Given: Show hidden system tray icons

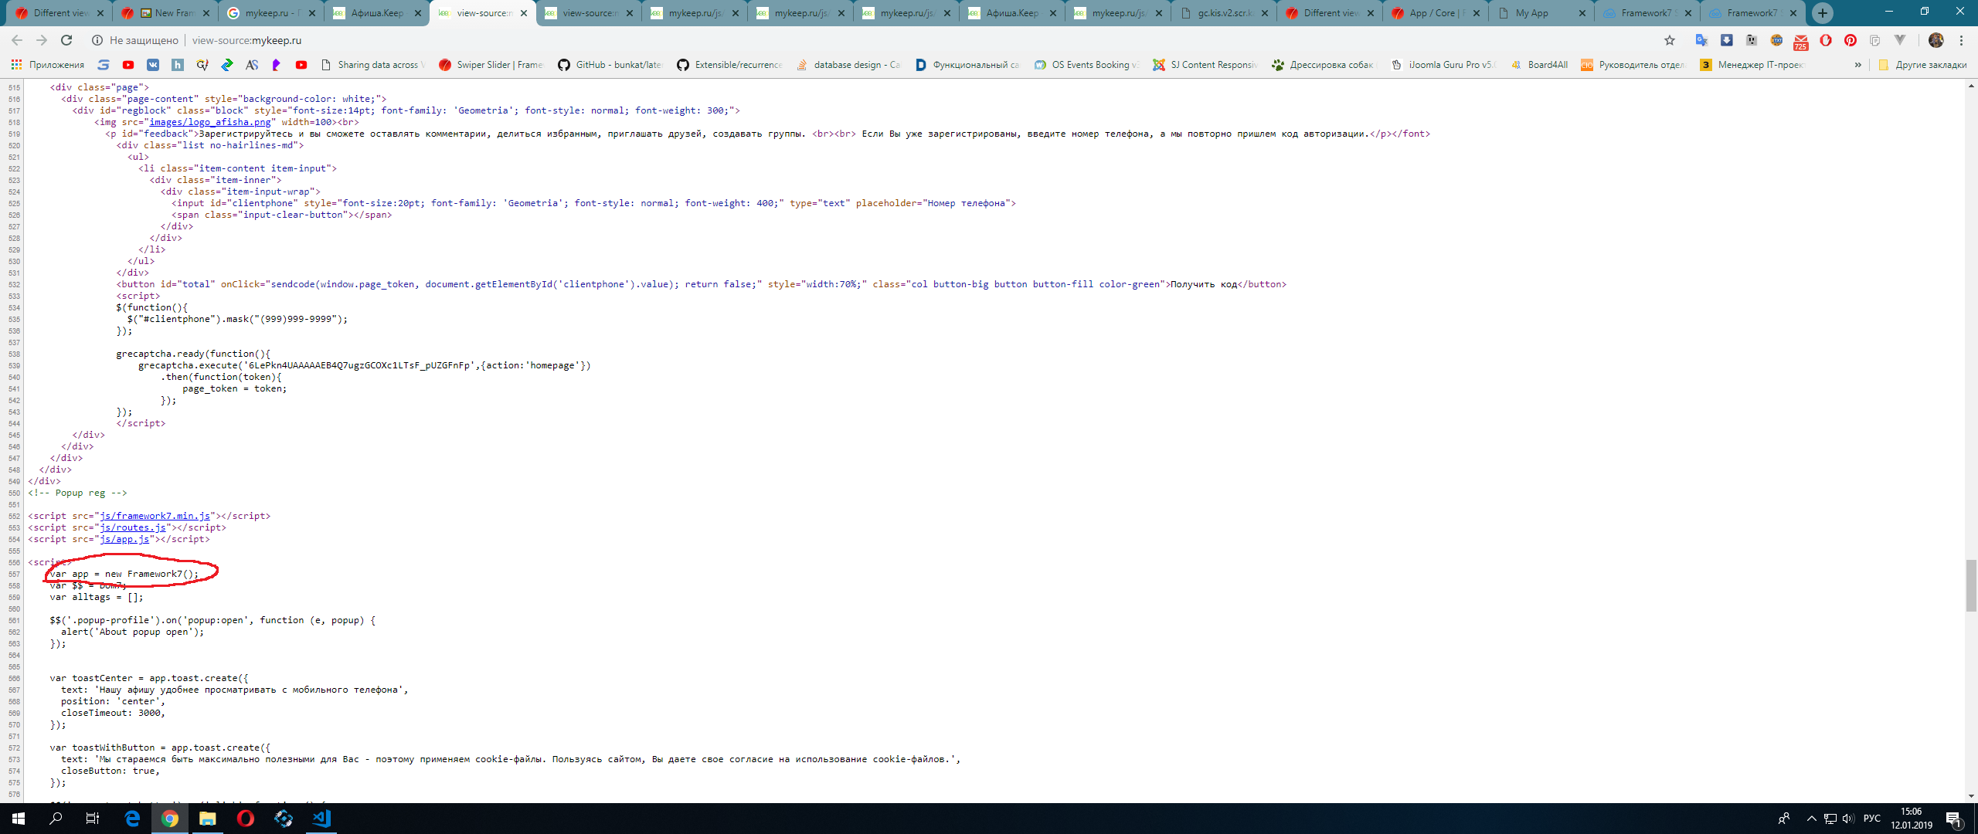Looking at the screenshot, I should (x=1811, y=819).
